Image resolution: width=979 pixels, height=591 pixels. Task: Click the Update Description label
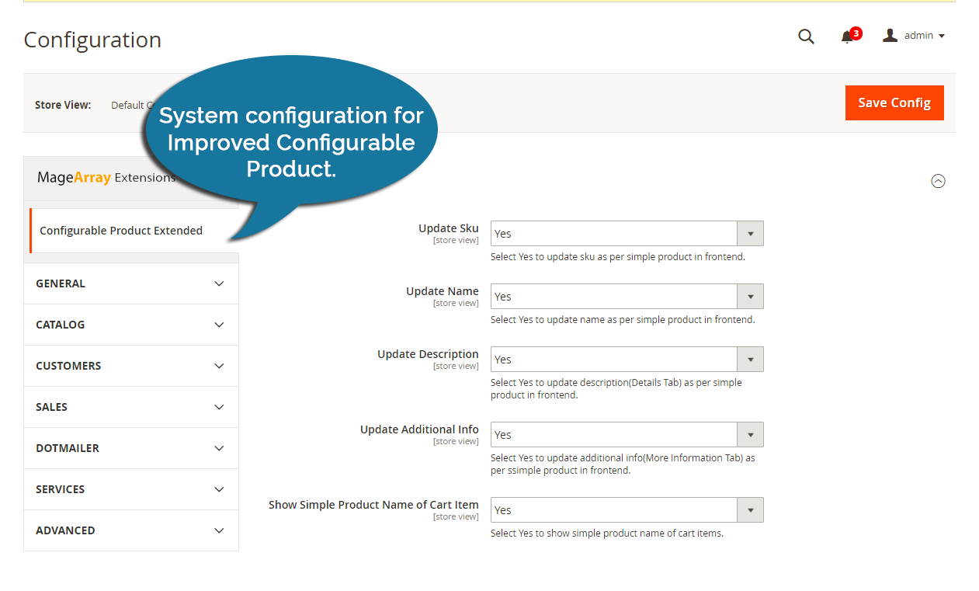428,354
